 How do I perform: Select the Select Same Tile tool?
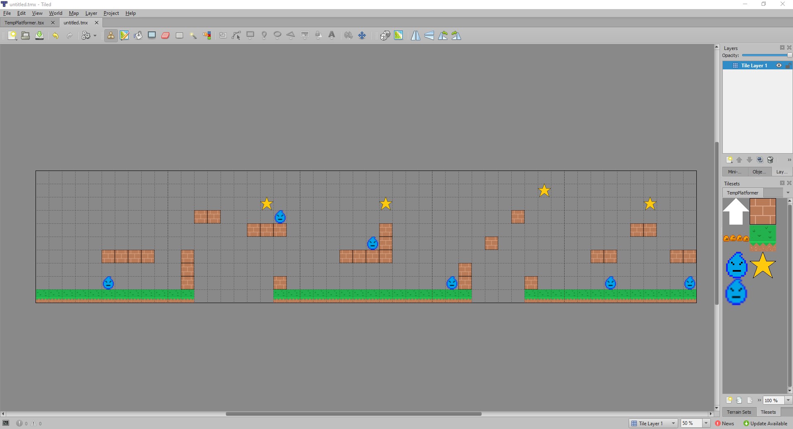(x=207, y=36)
